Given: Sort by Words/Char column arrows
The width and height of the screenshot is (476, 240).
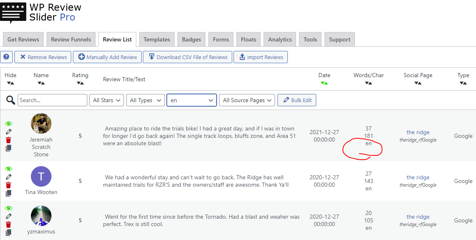Looking at the screenshot, I should click(x=369, y=83).
